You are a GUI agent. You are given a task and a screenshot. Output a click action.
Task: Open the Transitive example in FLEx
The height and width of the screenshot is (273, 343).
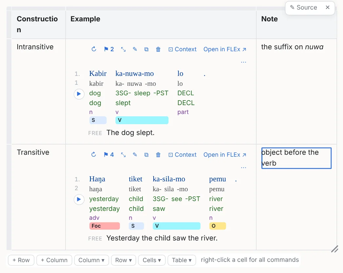[x=225, y=155]
